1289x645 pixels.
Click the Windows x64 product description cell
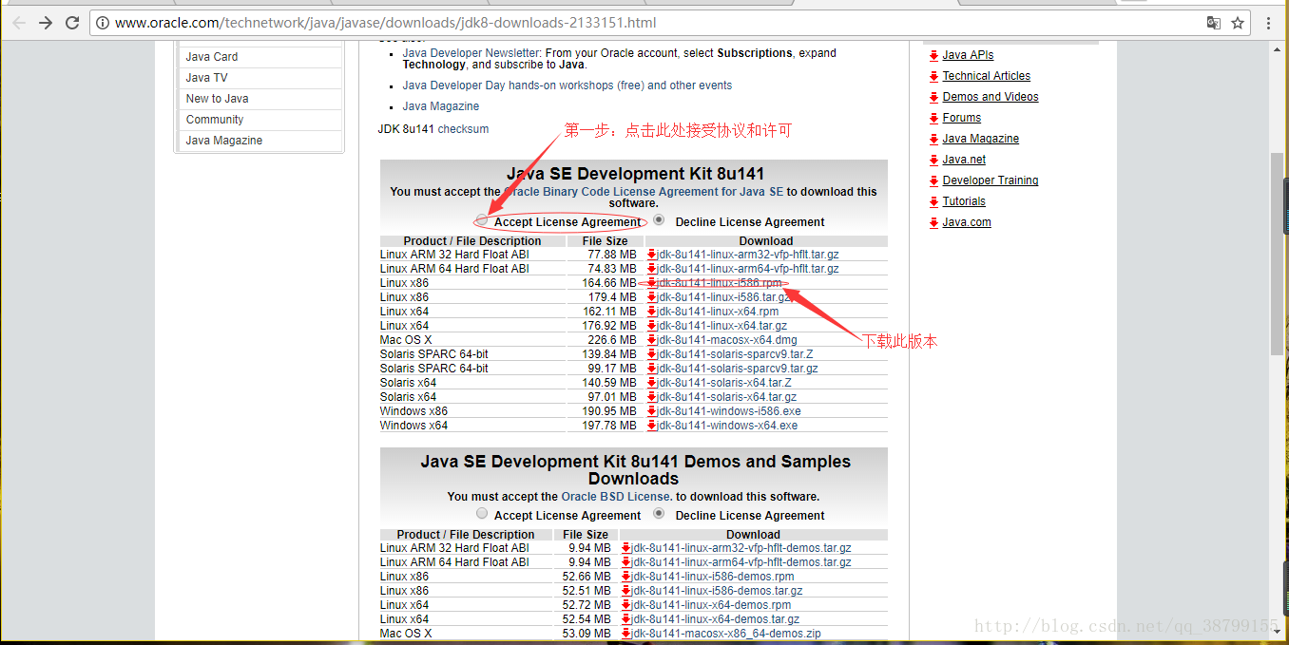click(x=472, y=426)
